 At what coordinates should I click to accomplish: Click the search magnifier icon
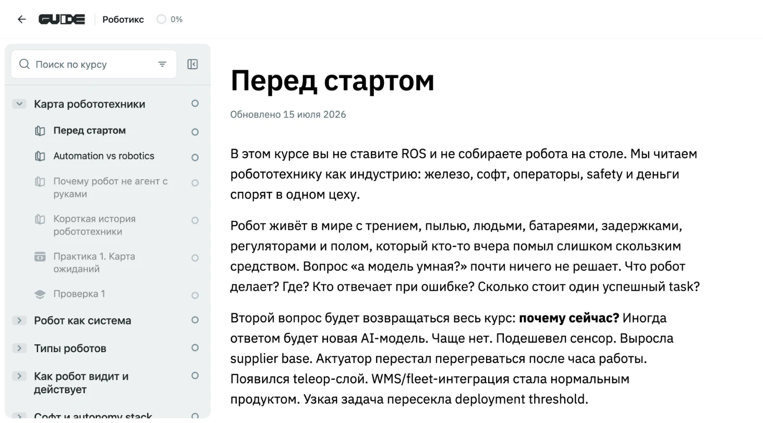[24, 64]
